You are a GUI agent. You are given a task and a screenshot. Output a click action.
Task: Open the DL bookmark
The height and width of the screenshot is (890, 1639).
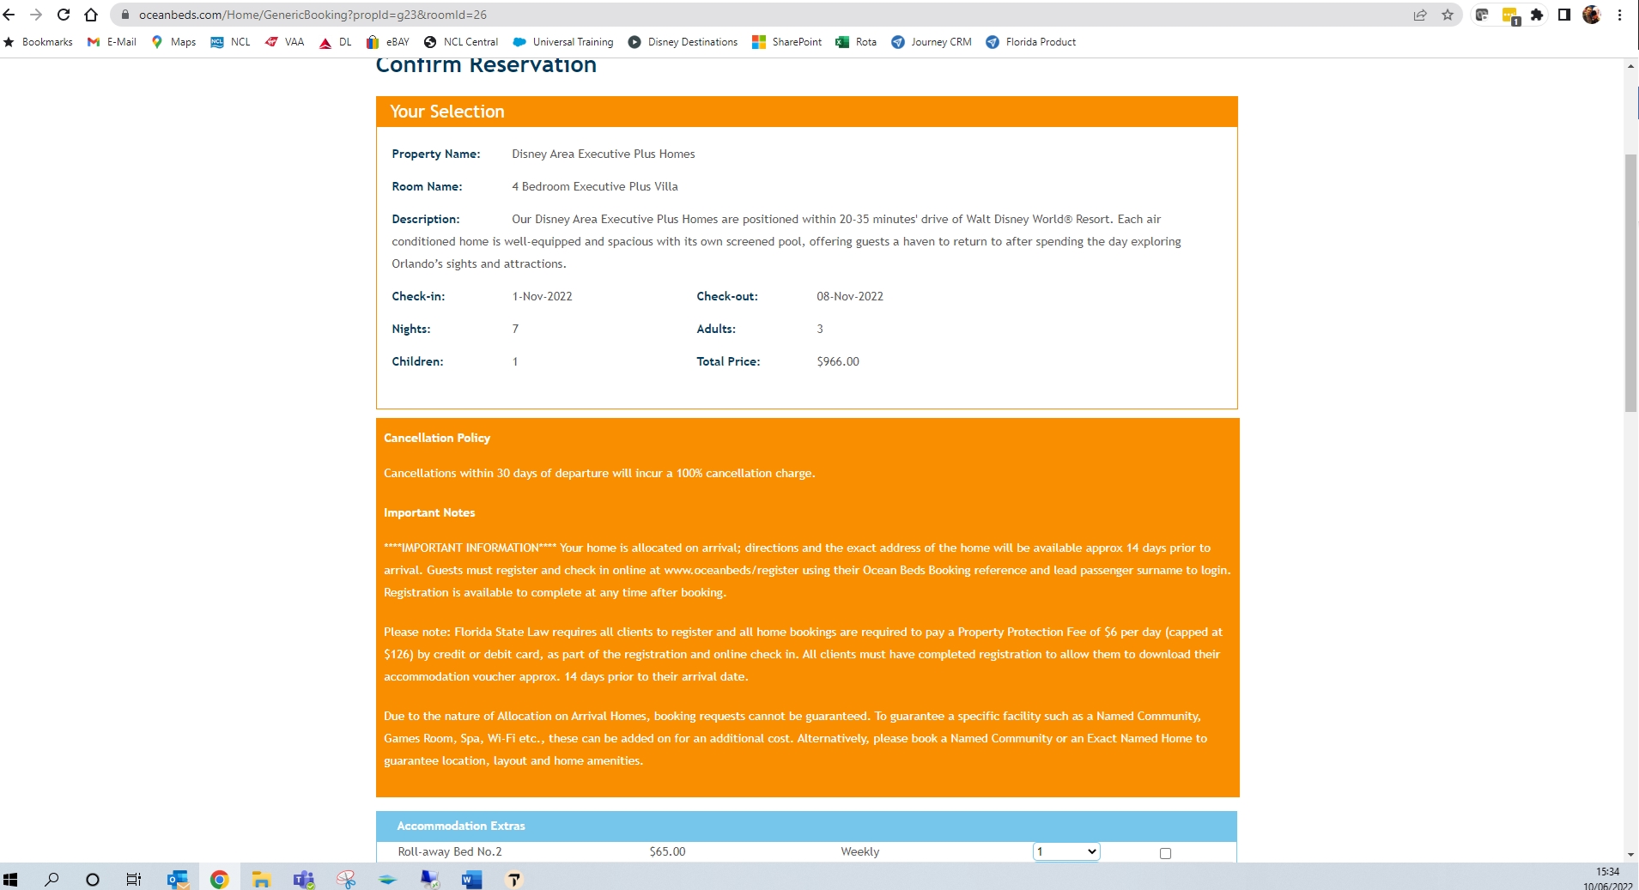336,42
